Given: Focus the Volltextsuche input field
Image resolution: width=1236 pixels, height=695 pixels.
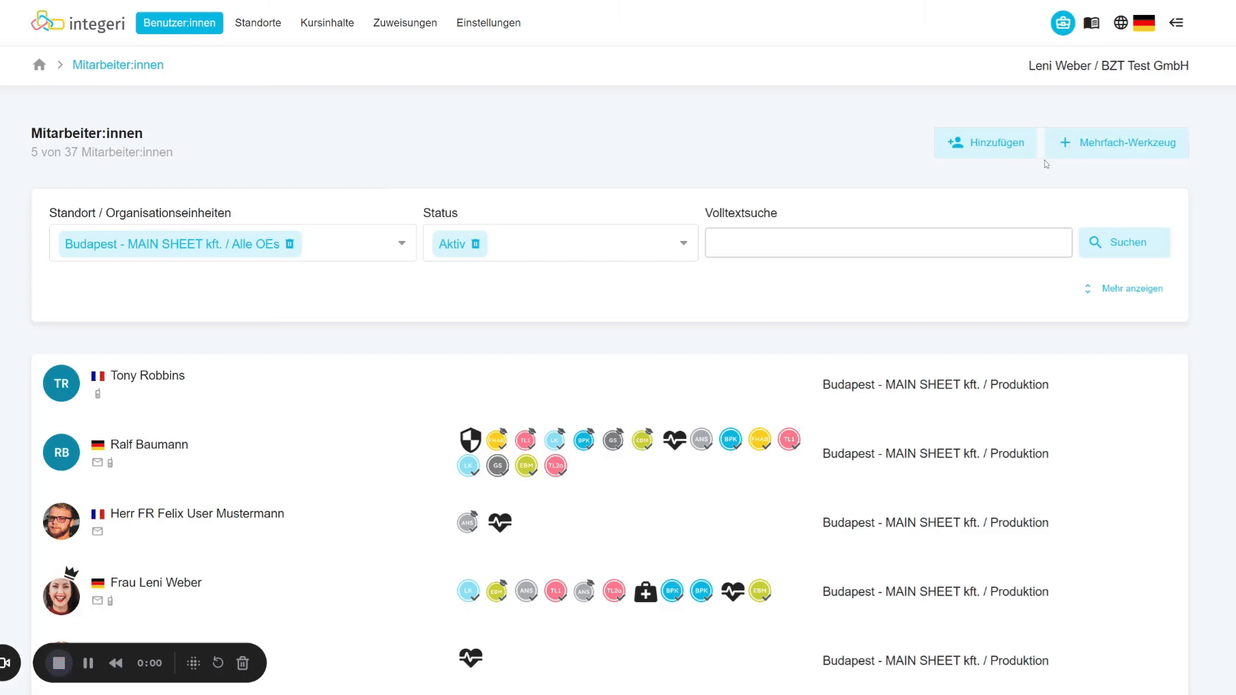Looking at the screenshot, I should (x=888, y=242).
